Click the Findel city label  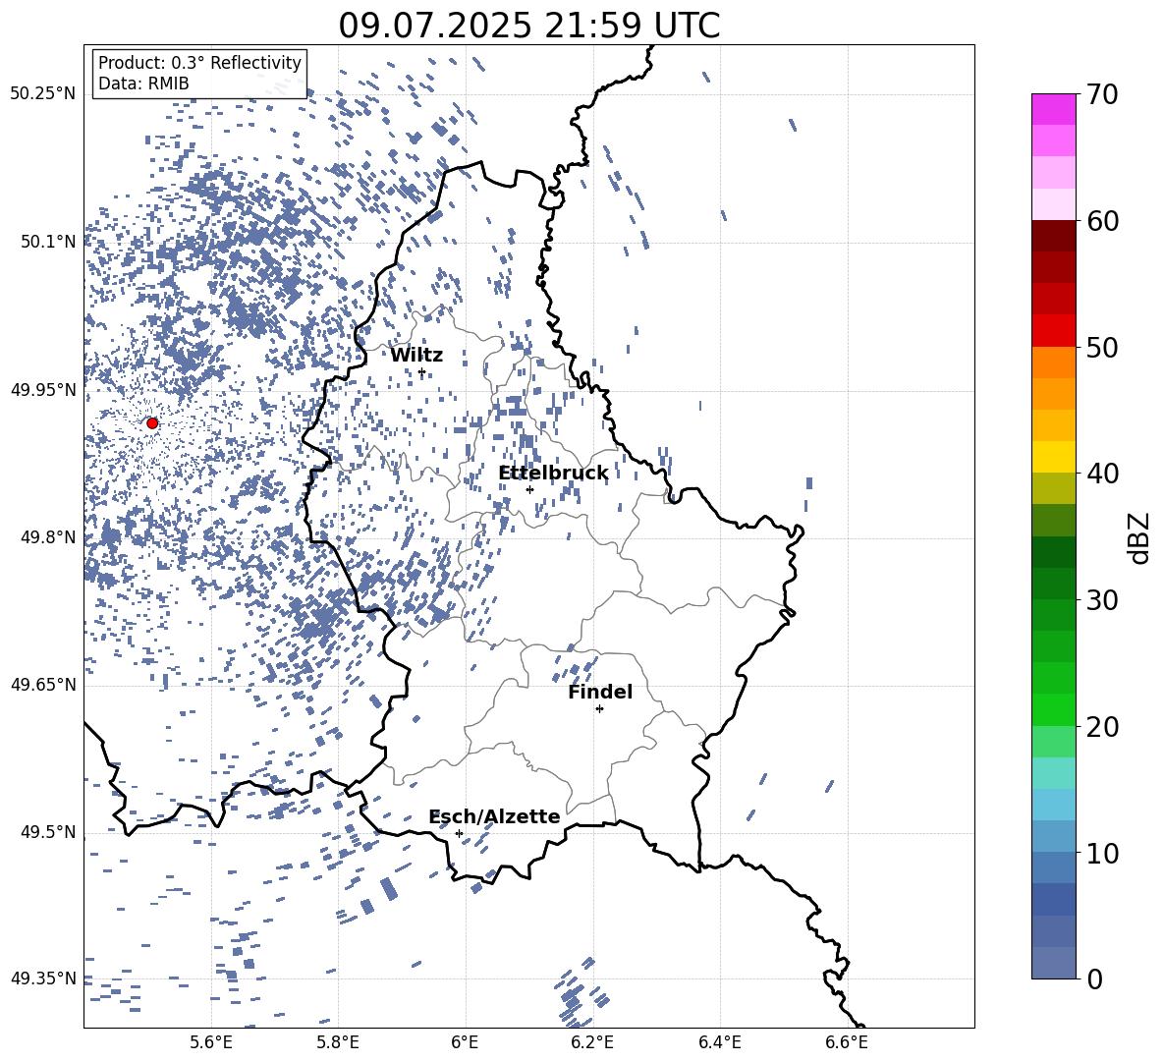(x=600, y=692)
